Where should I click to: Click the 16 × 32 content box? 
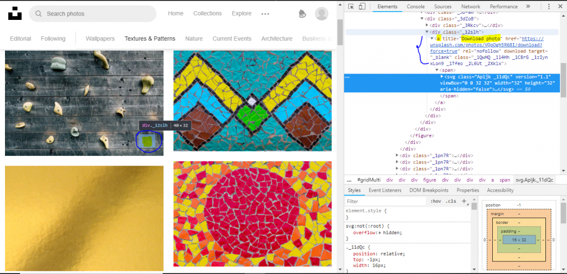click(x=519, y=240)
